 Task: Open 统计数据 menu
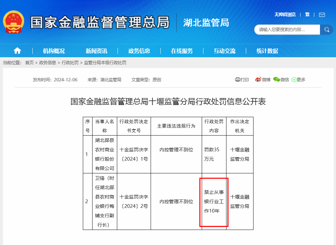click(x=267, y=51)
